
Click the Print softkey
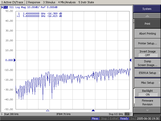click(147, 24)
